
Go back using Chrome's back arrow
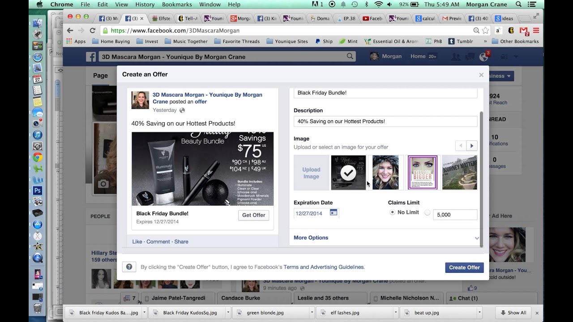[70, 30]
